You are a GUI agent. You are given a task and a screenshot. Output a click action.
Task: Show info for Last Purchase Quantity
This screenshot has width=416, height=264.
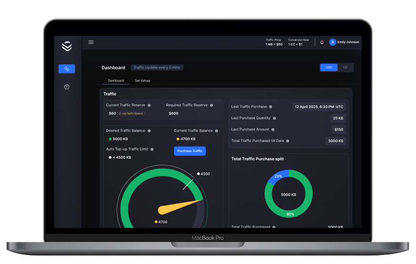click(274, 118)
